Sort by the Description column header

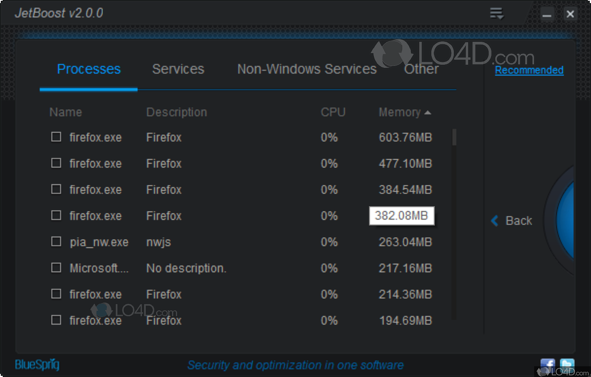[176, 112]
